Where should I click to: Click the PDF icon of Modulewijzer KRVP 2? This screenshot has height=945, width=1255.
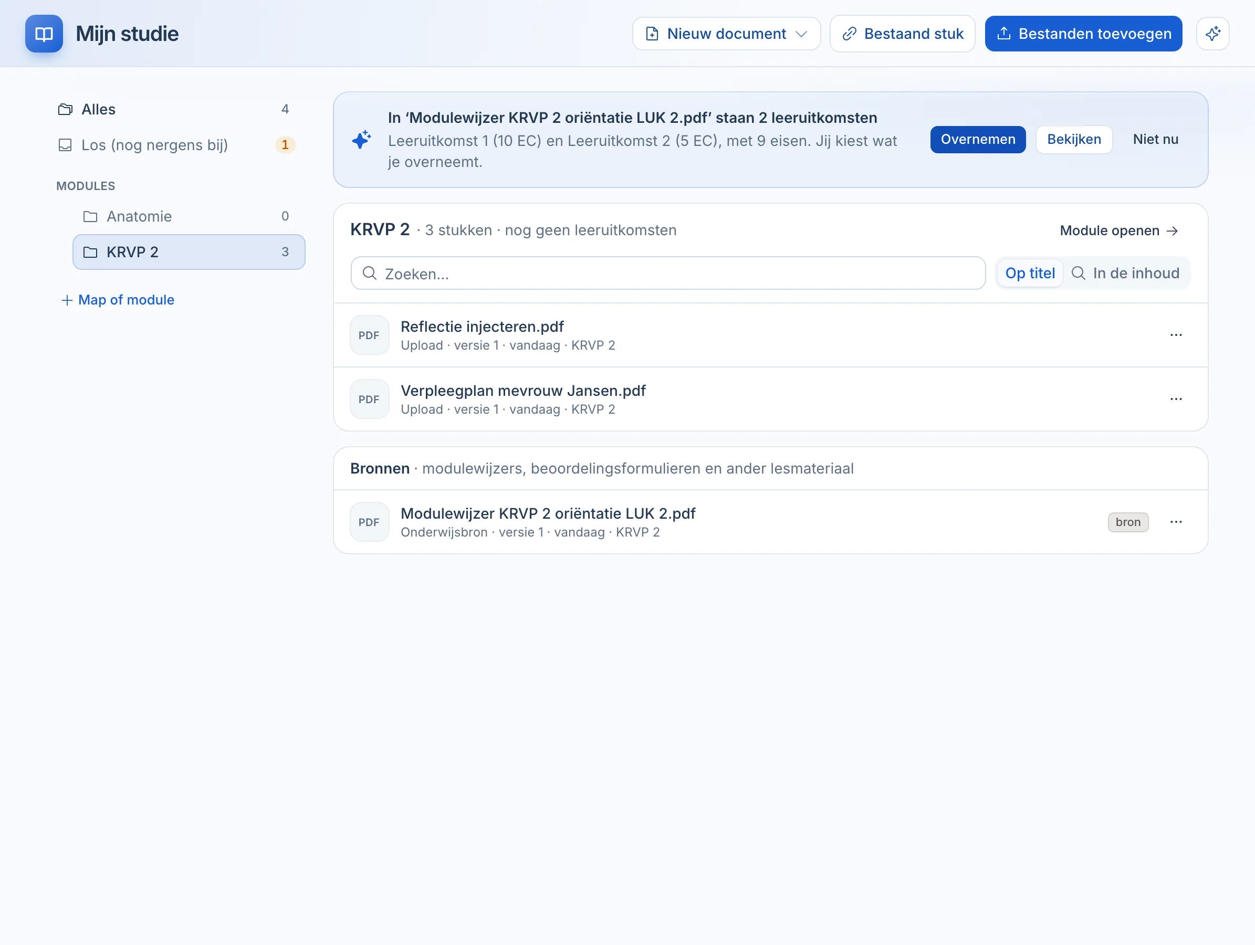[369, 522]
